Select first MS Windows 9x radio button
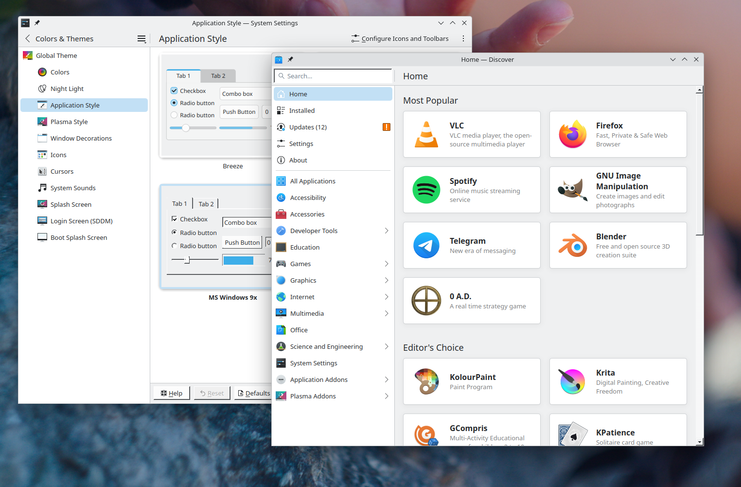Screen dimensions: 741x487 coord(175,232)
